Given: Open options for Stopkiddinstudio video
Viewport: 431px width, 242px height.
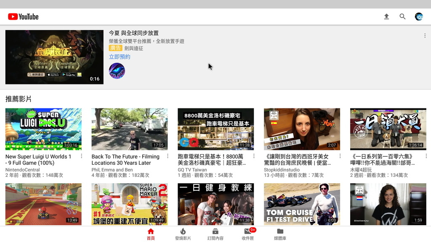Looking at the screenshot, I should (x=340, y=156).
